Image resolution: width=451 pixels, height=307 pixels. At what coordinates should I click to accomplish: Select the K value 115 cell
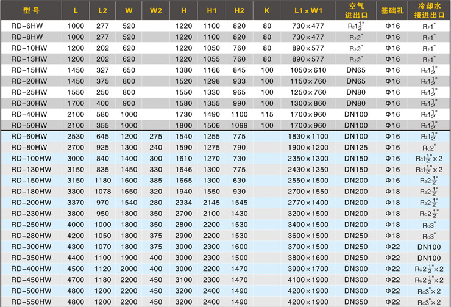(267, 114)
